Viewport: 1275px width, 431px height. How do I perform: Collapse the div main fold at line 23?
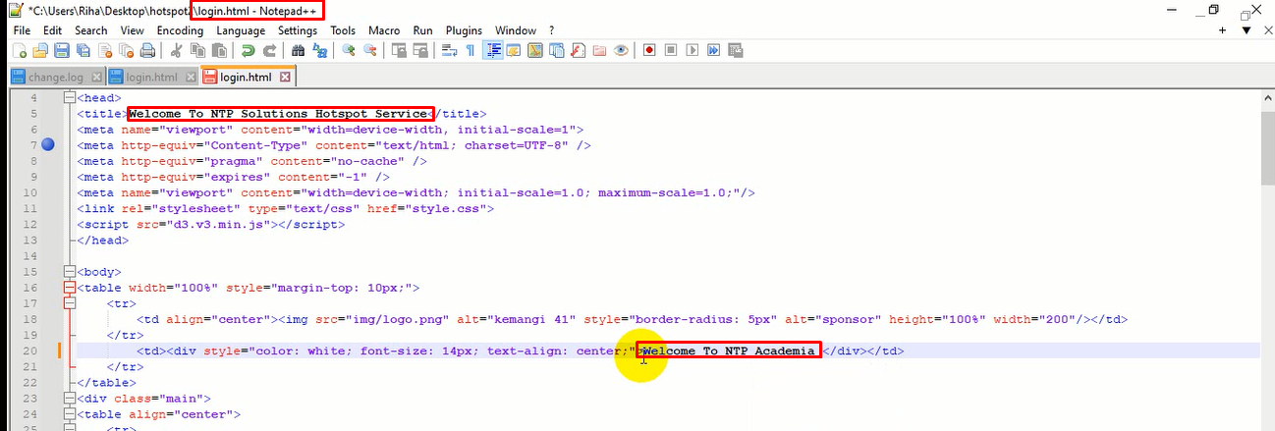(69, 399)
